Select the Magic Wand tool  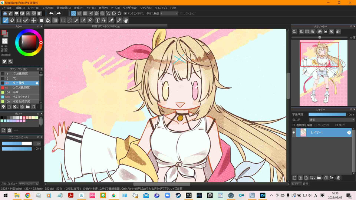pos(76,21)
